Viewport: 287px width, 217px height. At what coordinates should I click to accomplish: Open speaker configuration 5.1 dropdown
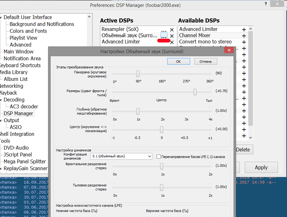[121, 156]
